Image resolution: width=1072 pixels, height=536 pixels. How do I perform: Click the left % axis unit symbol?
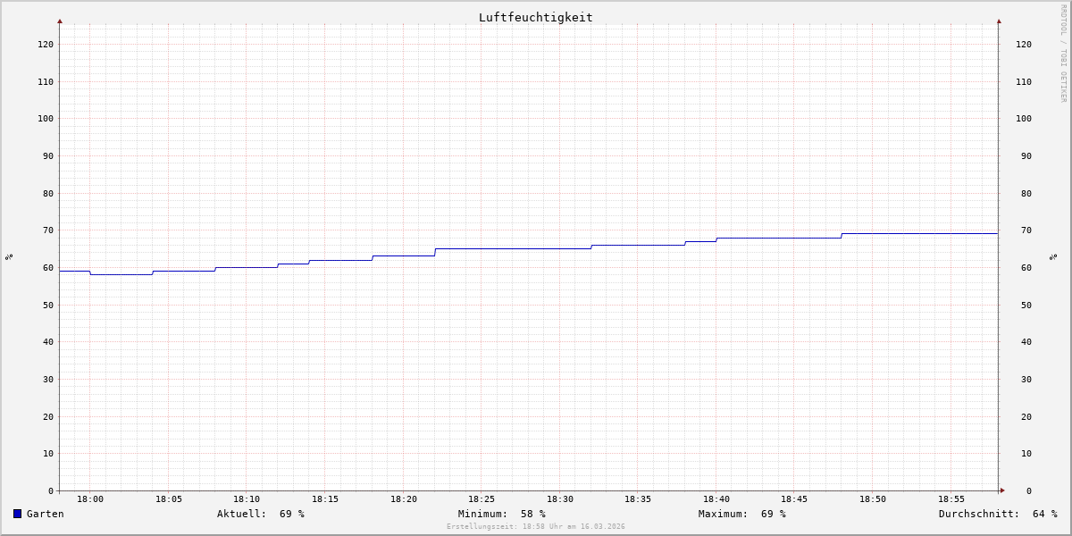pos(9,256)
